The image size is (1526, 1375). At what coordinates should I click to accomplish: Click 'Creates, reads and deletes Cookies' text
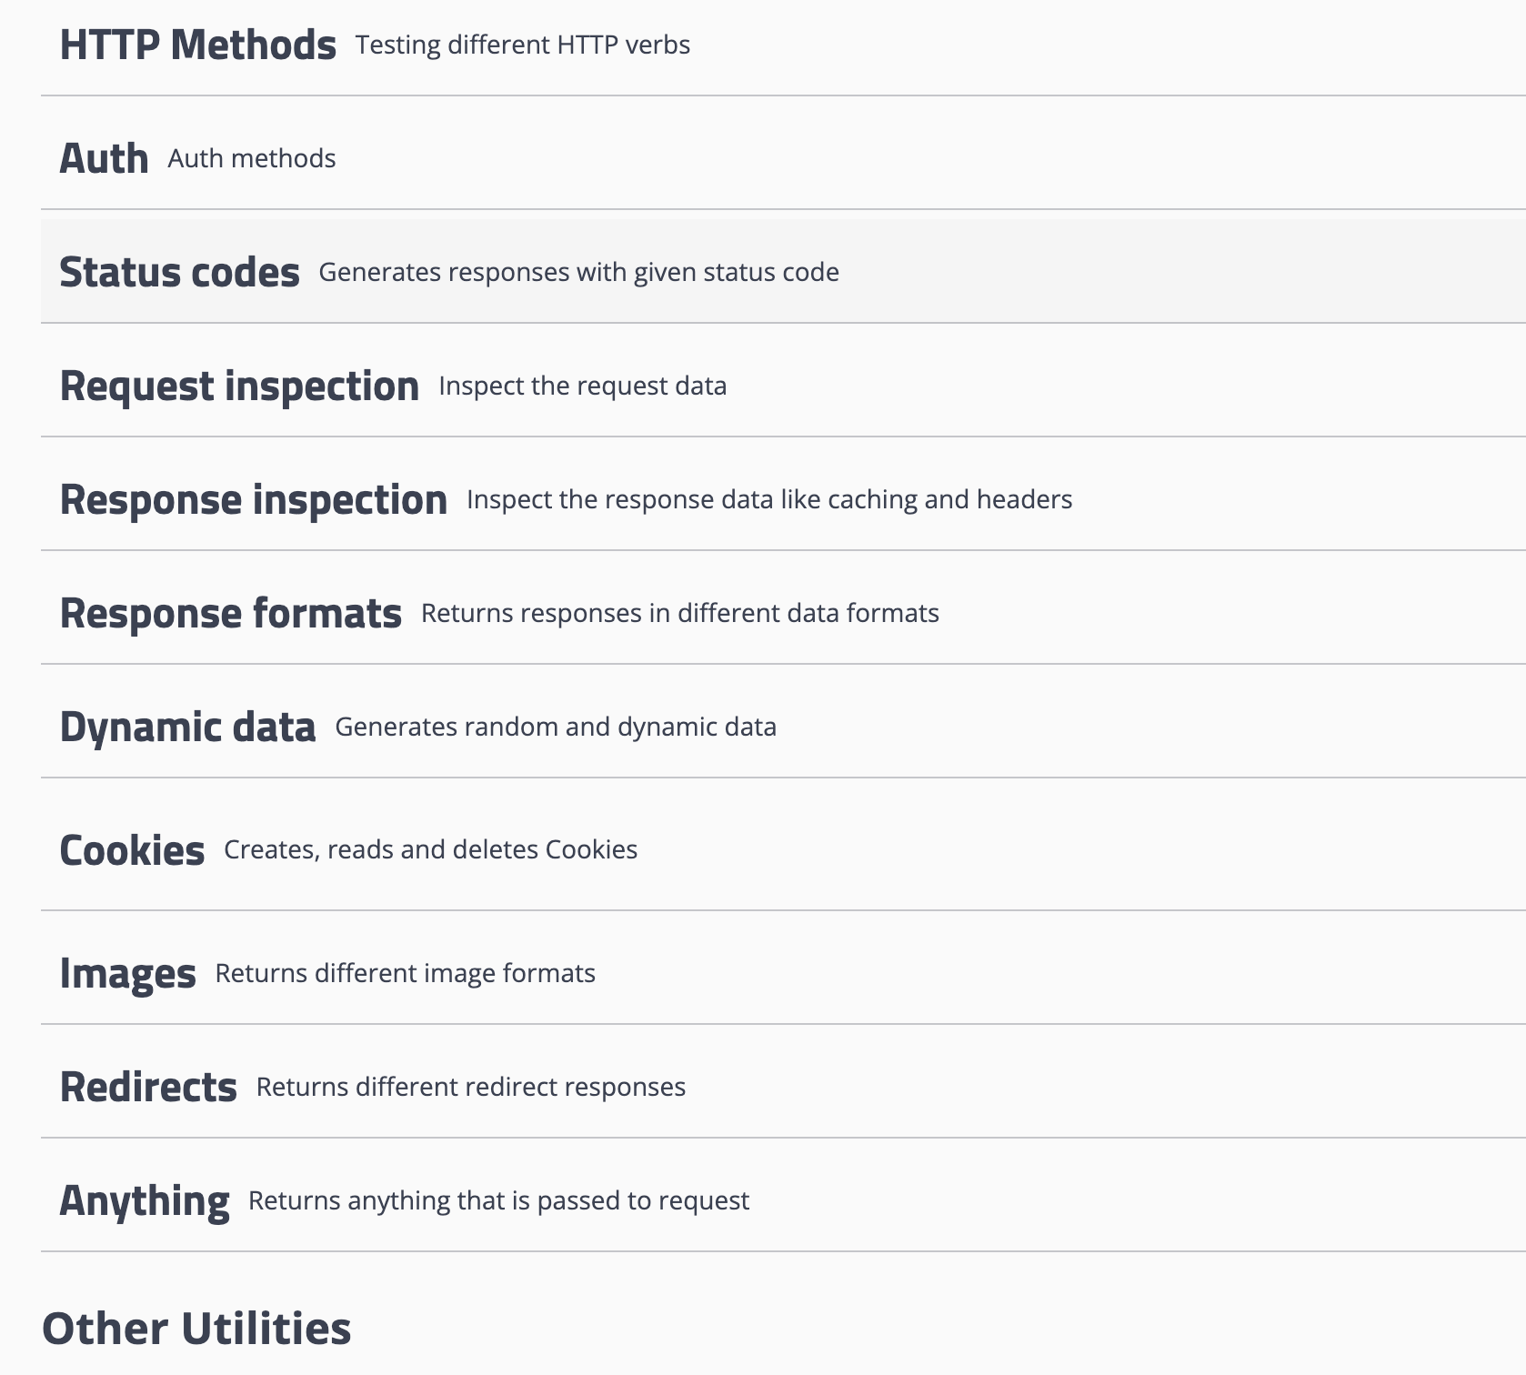point(431,849)
